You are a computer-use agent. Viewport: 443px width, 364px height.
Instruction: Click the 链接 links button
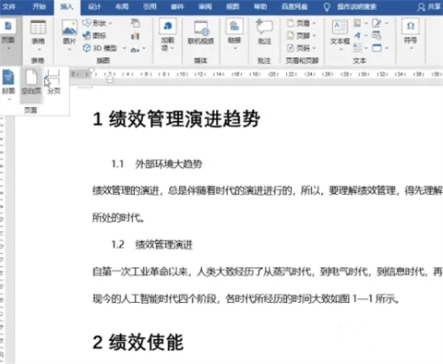click(234, 34)
